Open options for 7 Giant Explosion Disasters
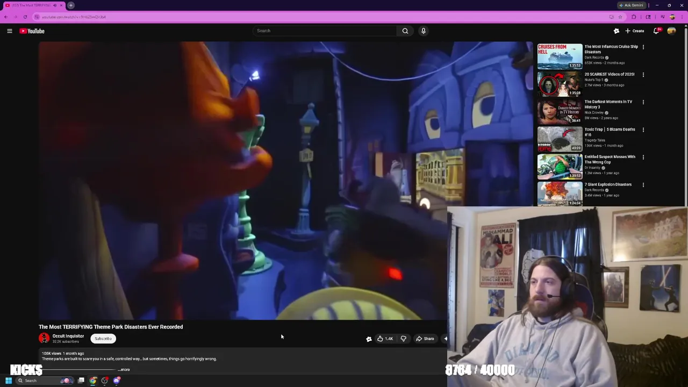688x387 pixels. (x=643, y=185)
